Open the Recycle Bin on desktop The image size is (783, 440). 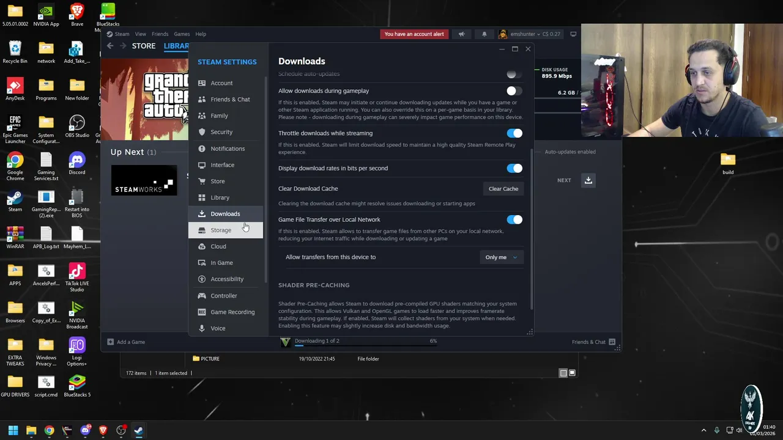pyautogui.click(x=15, y=53)
